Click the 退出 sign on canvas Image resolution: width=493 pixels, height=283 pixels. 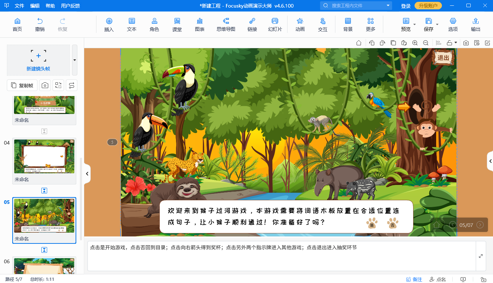click(x=443, y=58)
